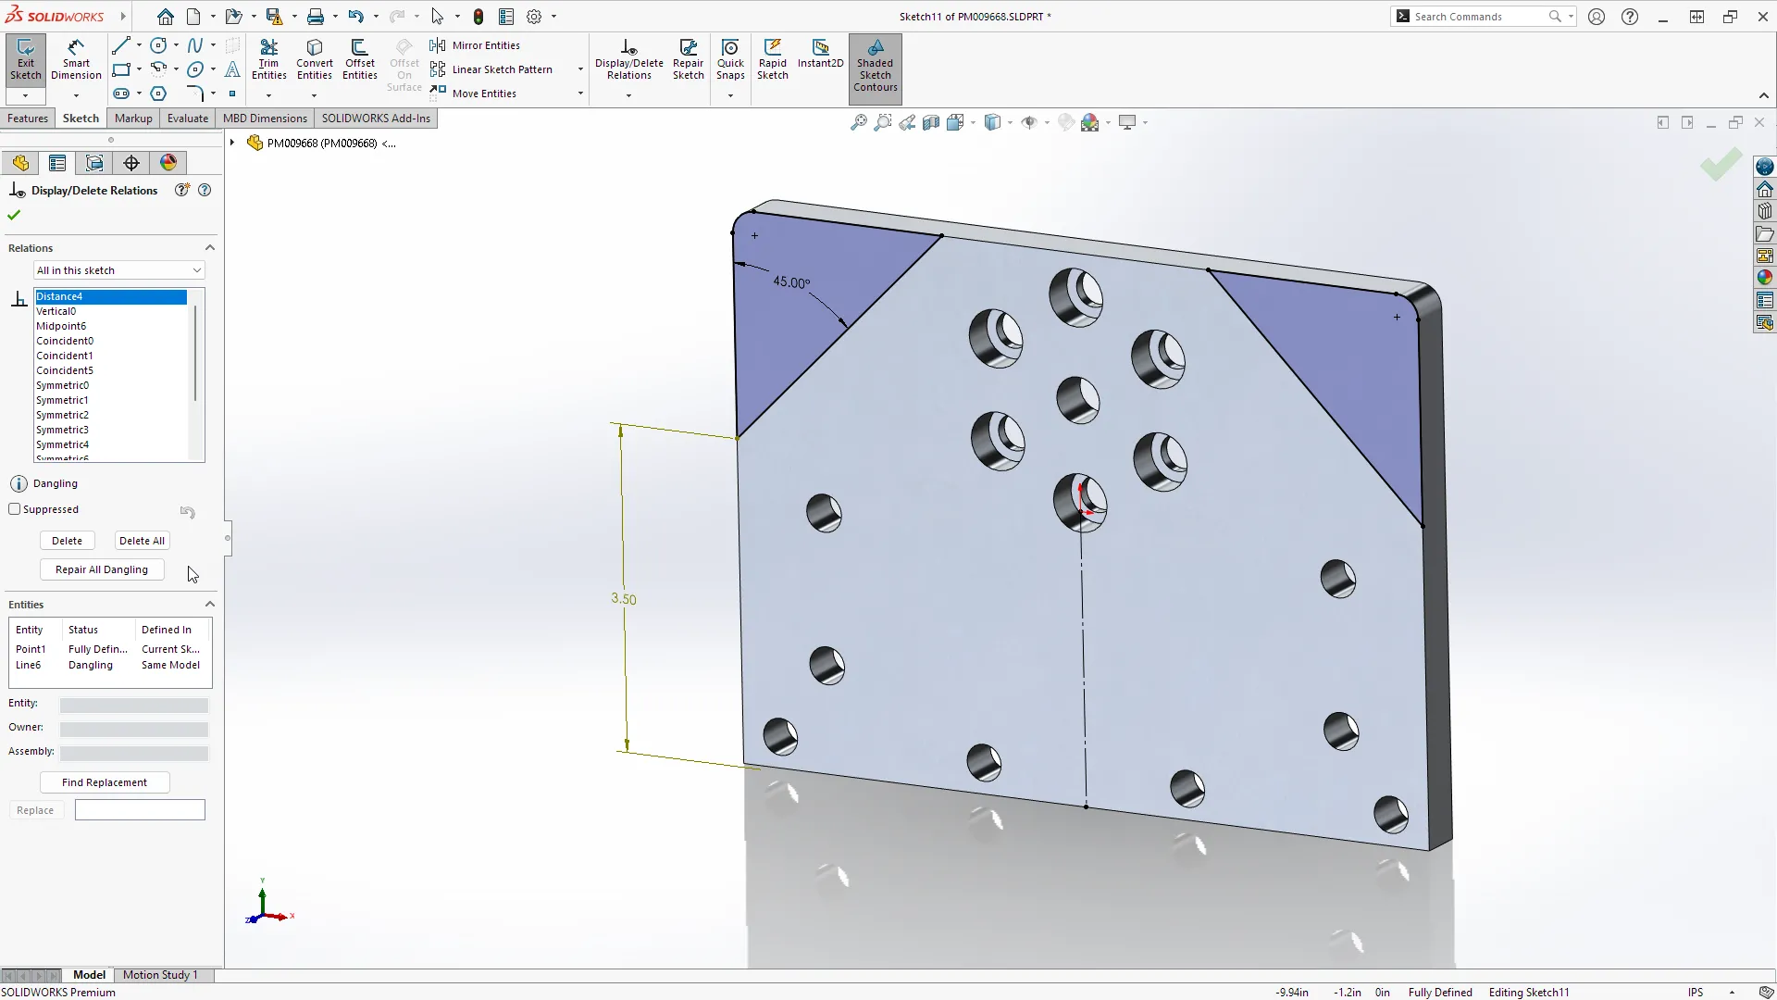The height and width of the screenshot is (1000, 1777).
Task: Collapse the Relations section
Action: (x=210, y=248)
